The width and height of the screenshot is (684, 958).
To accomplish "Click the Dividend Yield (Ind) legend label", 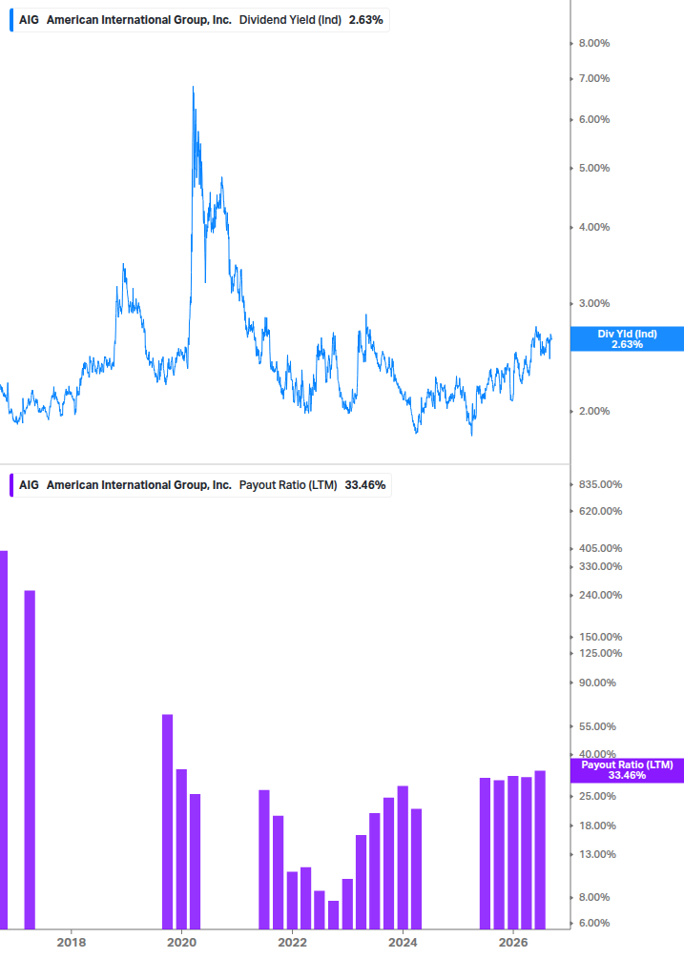I will [290, 20].
